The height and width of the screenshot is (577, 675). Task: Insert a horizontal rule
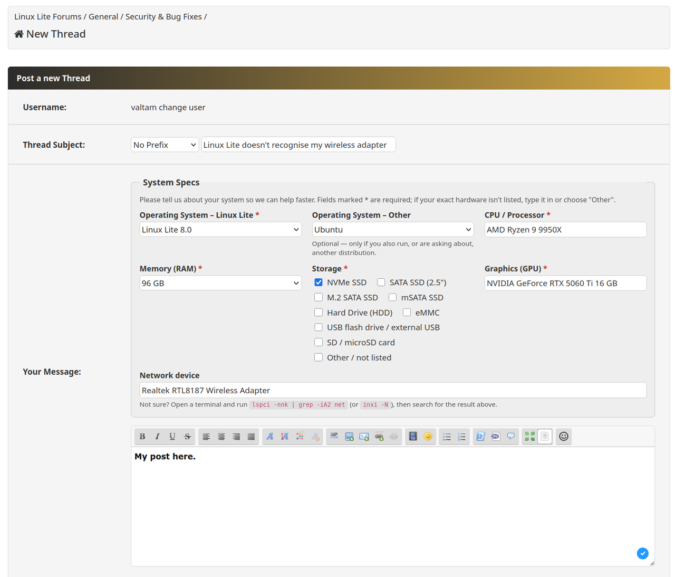334,437
